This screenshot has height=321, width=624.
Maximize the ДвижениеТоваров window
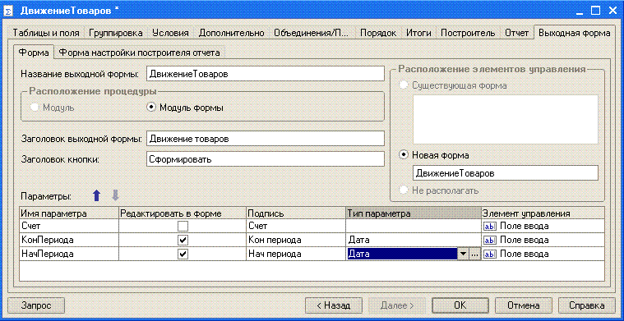(x=595, y=11)
